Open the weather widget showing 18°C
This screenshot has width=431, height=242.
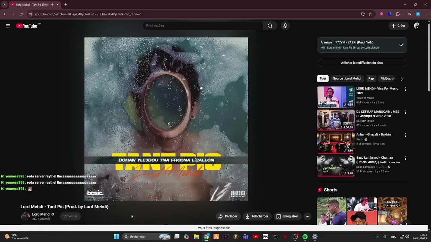click(x=16, y=237)
